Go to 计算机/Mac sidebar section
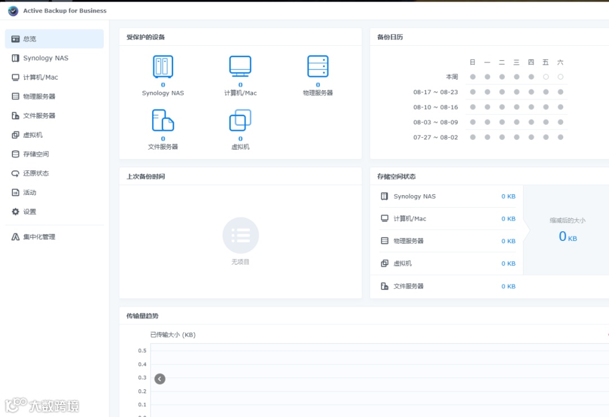The width and height of the screenshot is (609, 417). (x=54, y=77)
